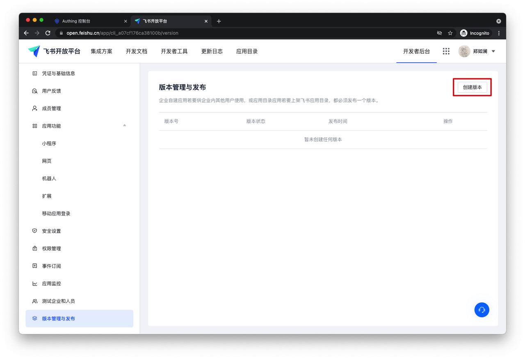Viewport: 525px width, 359px height.
Task: Click the 开发者后台 link
Action: pyautogui.click(x=416, y=51)
